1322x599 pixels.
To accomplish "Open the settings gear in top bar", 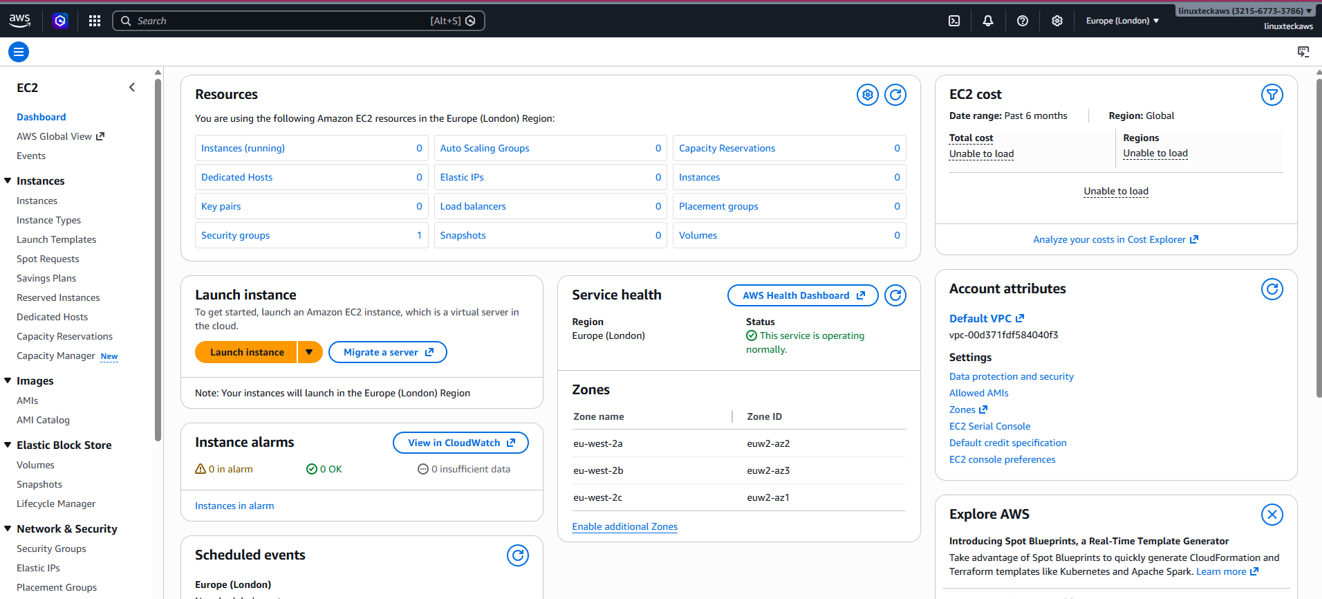I will [x=1057, y=21].
